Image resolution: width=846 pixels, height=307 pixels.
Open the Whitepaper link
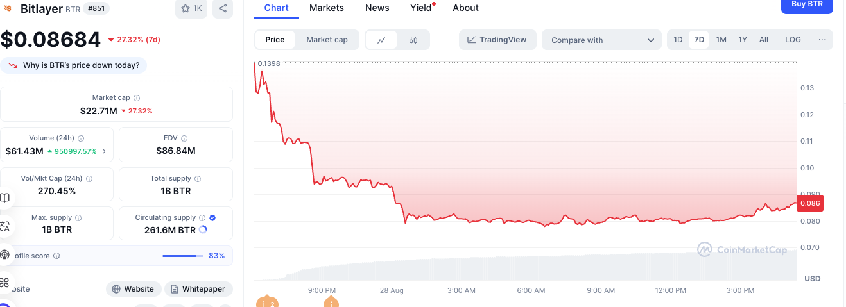(x=198, y=289)
